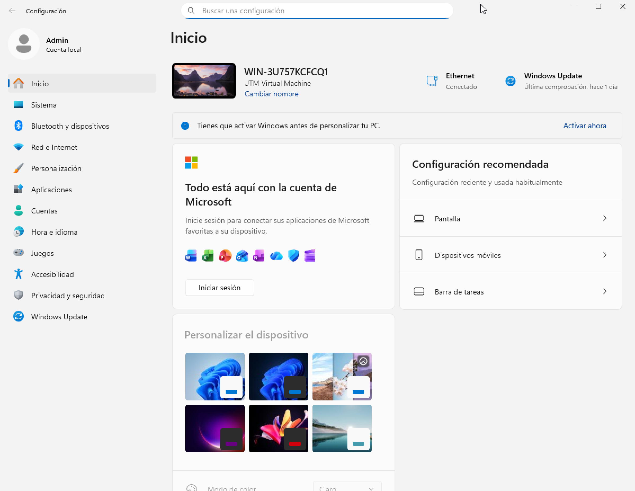Select the dark blue bloom theme thumbnail
The width and height of the screenshot is (635, 491).
coord(278,377)
